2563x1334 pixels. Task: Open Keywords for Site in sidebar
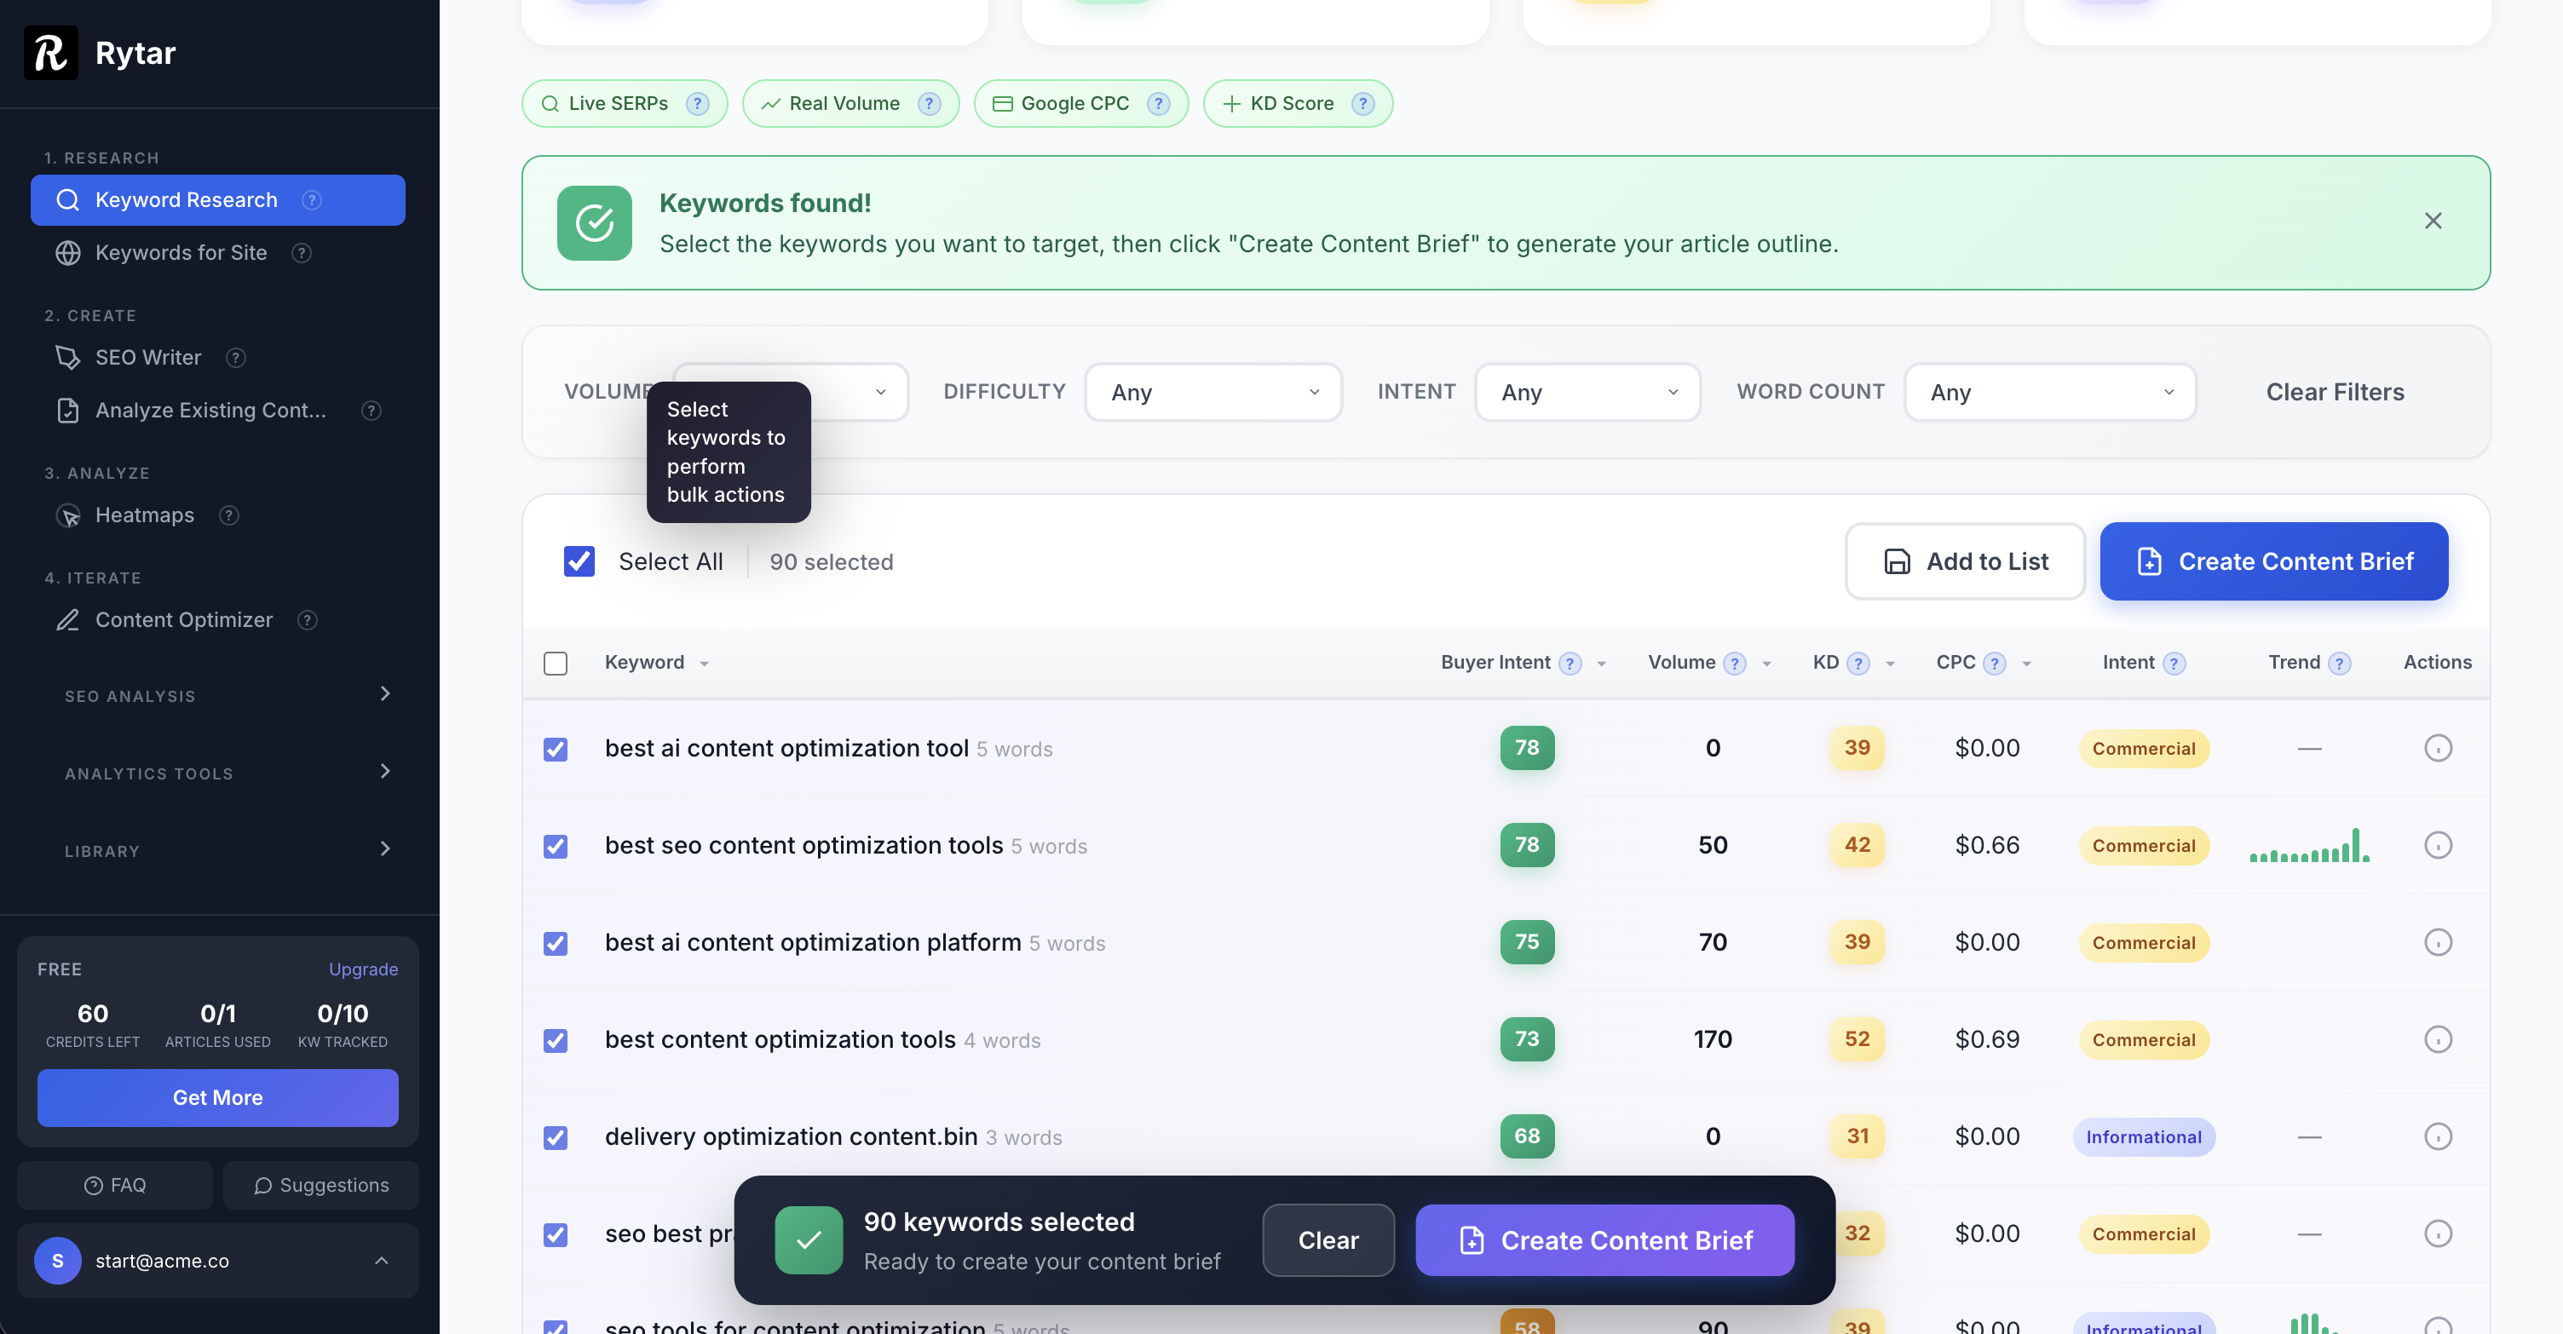pos(181,253)
